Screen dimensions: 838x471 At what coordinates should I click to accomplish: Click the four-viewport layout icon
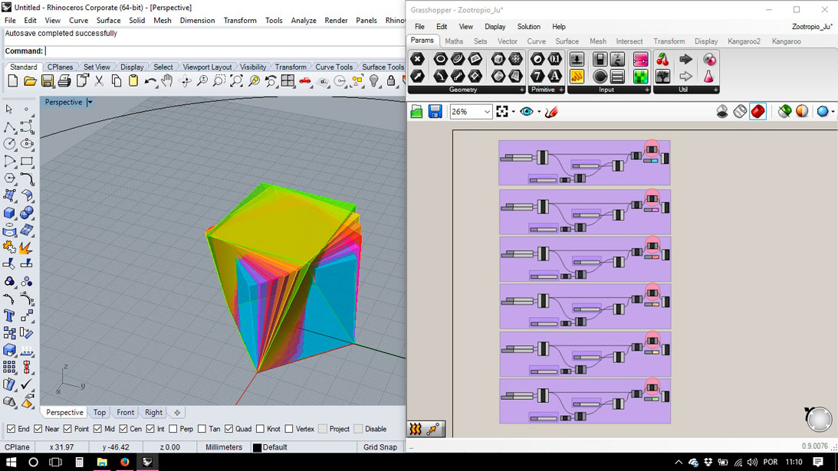point(288,81)
